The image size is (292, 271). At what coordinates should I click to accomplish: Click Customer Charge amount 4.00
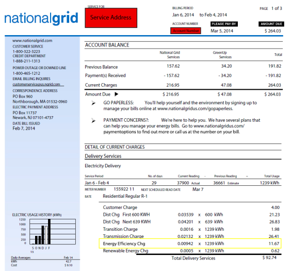click(275, 208)
